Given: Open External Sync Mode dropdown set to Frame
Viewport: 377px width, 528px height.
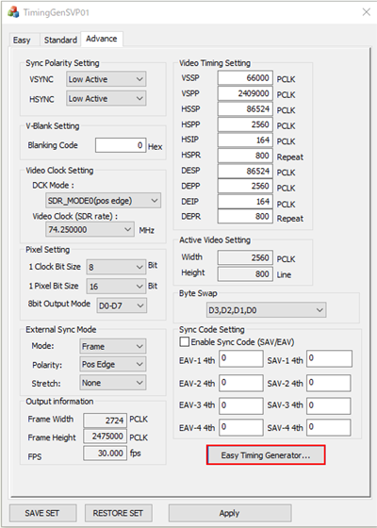Looking at the screenshot, I should (x=113, y=347).
